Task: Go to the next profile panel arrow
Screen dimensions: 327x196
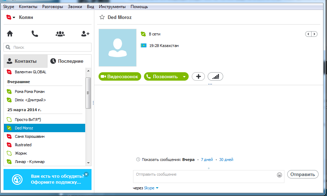Action: click(x=314, y=34)
